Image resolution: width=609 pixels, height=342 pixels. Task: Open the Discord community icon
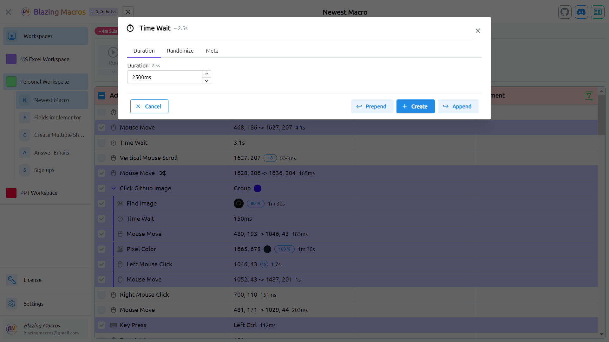pyautogui.click(x=581, y=12)
